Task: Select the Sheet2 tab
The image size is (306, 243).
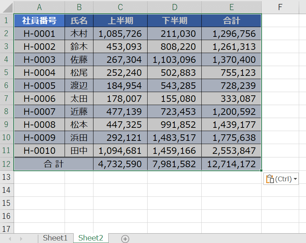Action: coord(91,238)
